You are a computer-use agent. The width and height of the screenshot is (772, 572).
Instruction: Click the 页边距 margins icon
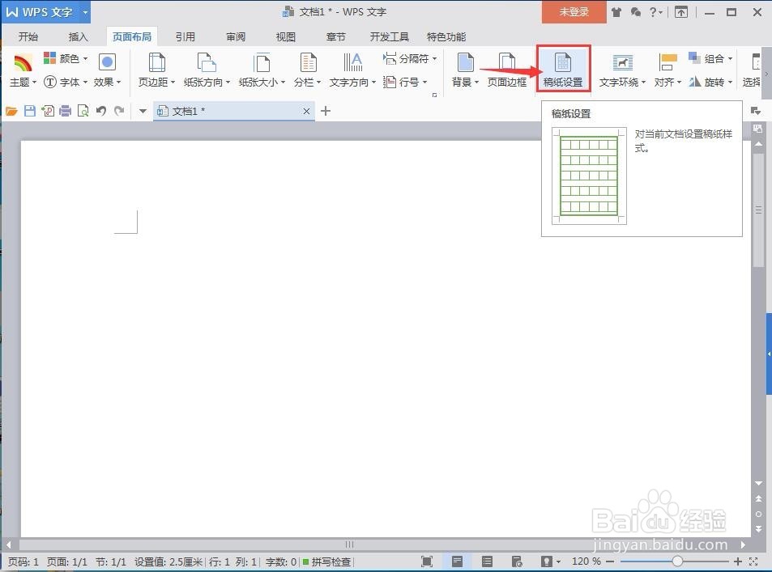[156, 63]
